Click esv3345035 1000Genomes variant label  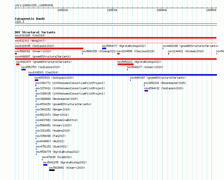tap(70, 94)
